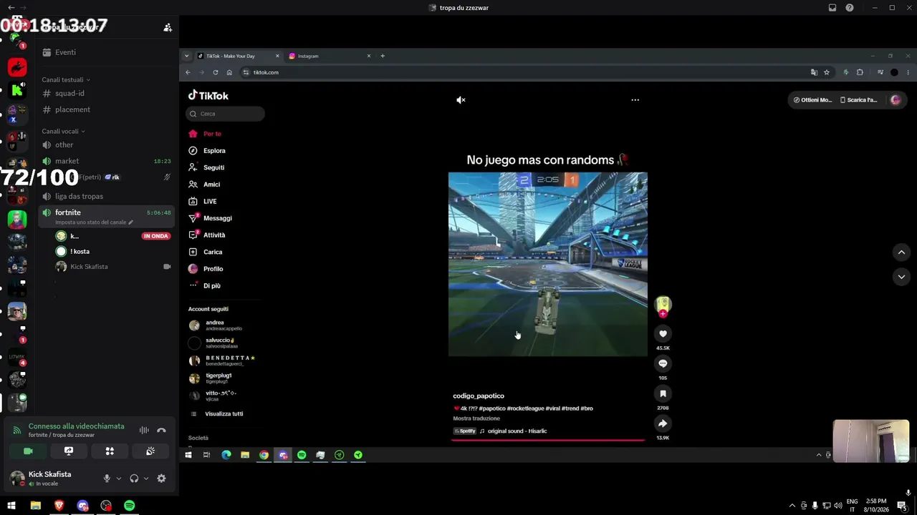917x515 pixels.
Task: Click the #rocketleague hashtag
Action: pyautogui.click(x=527, y=408)
